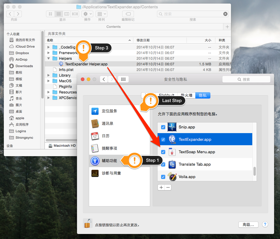This screenshot has width=280, height=239.
Task: Expand the Frameworks folder
Action: pos(48,53)
